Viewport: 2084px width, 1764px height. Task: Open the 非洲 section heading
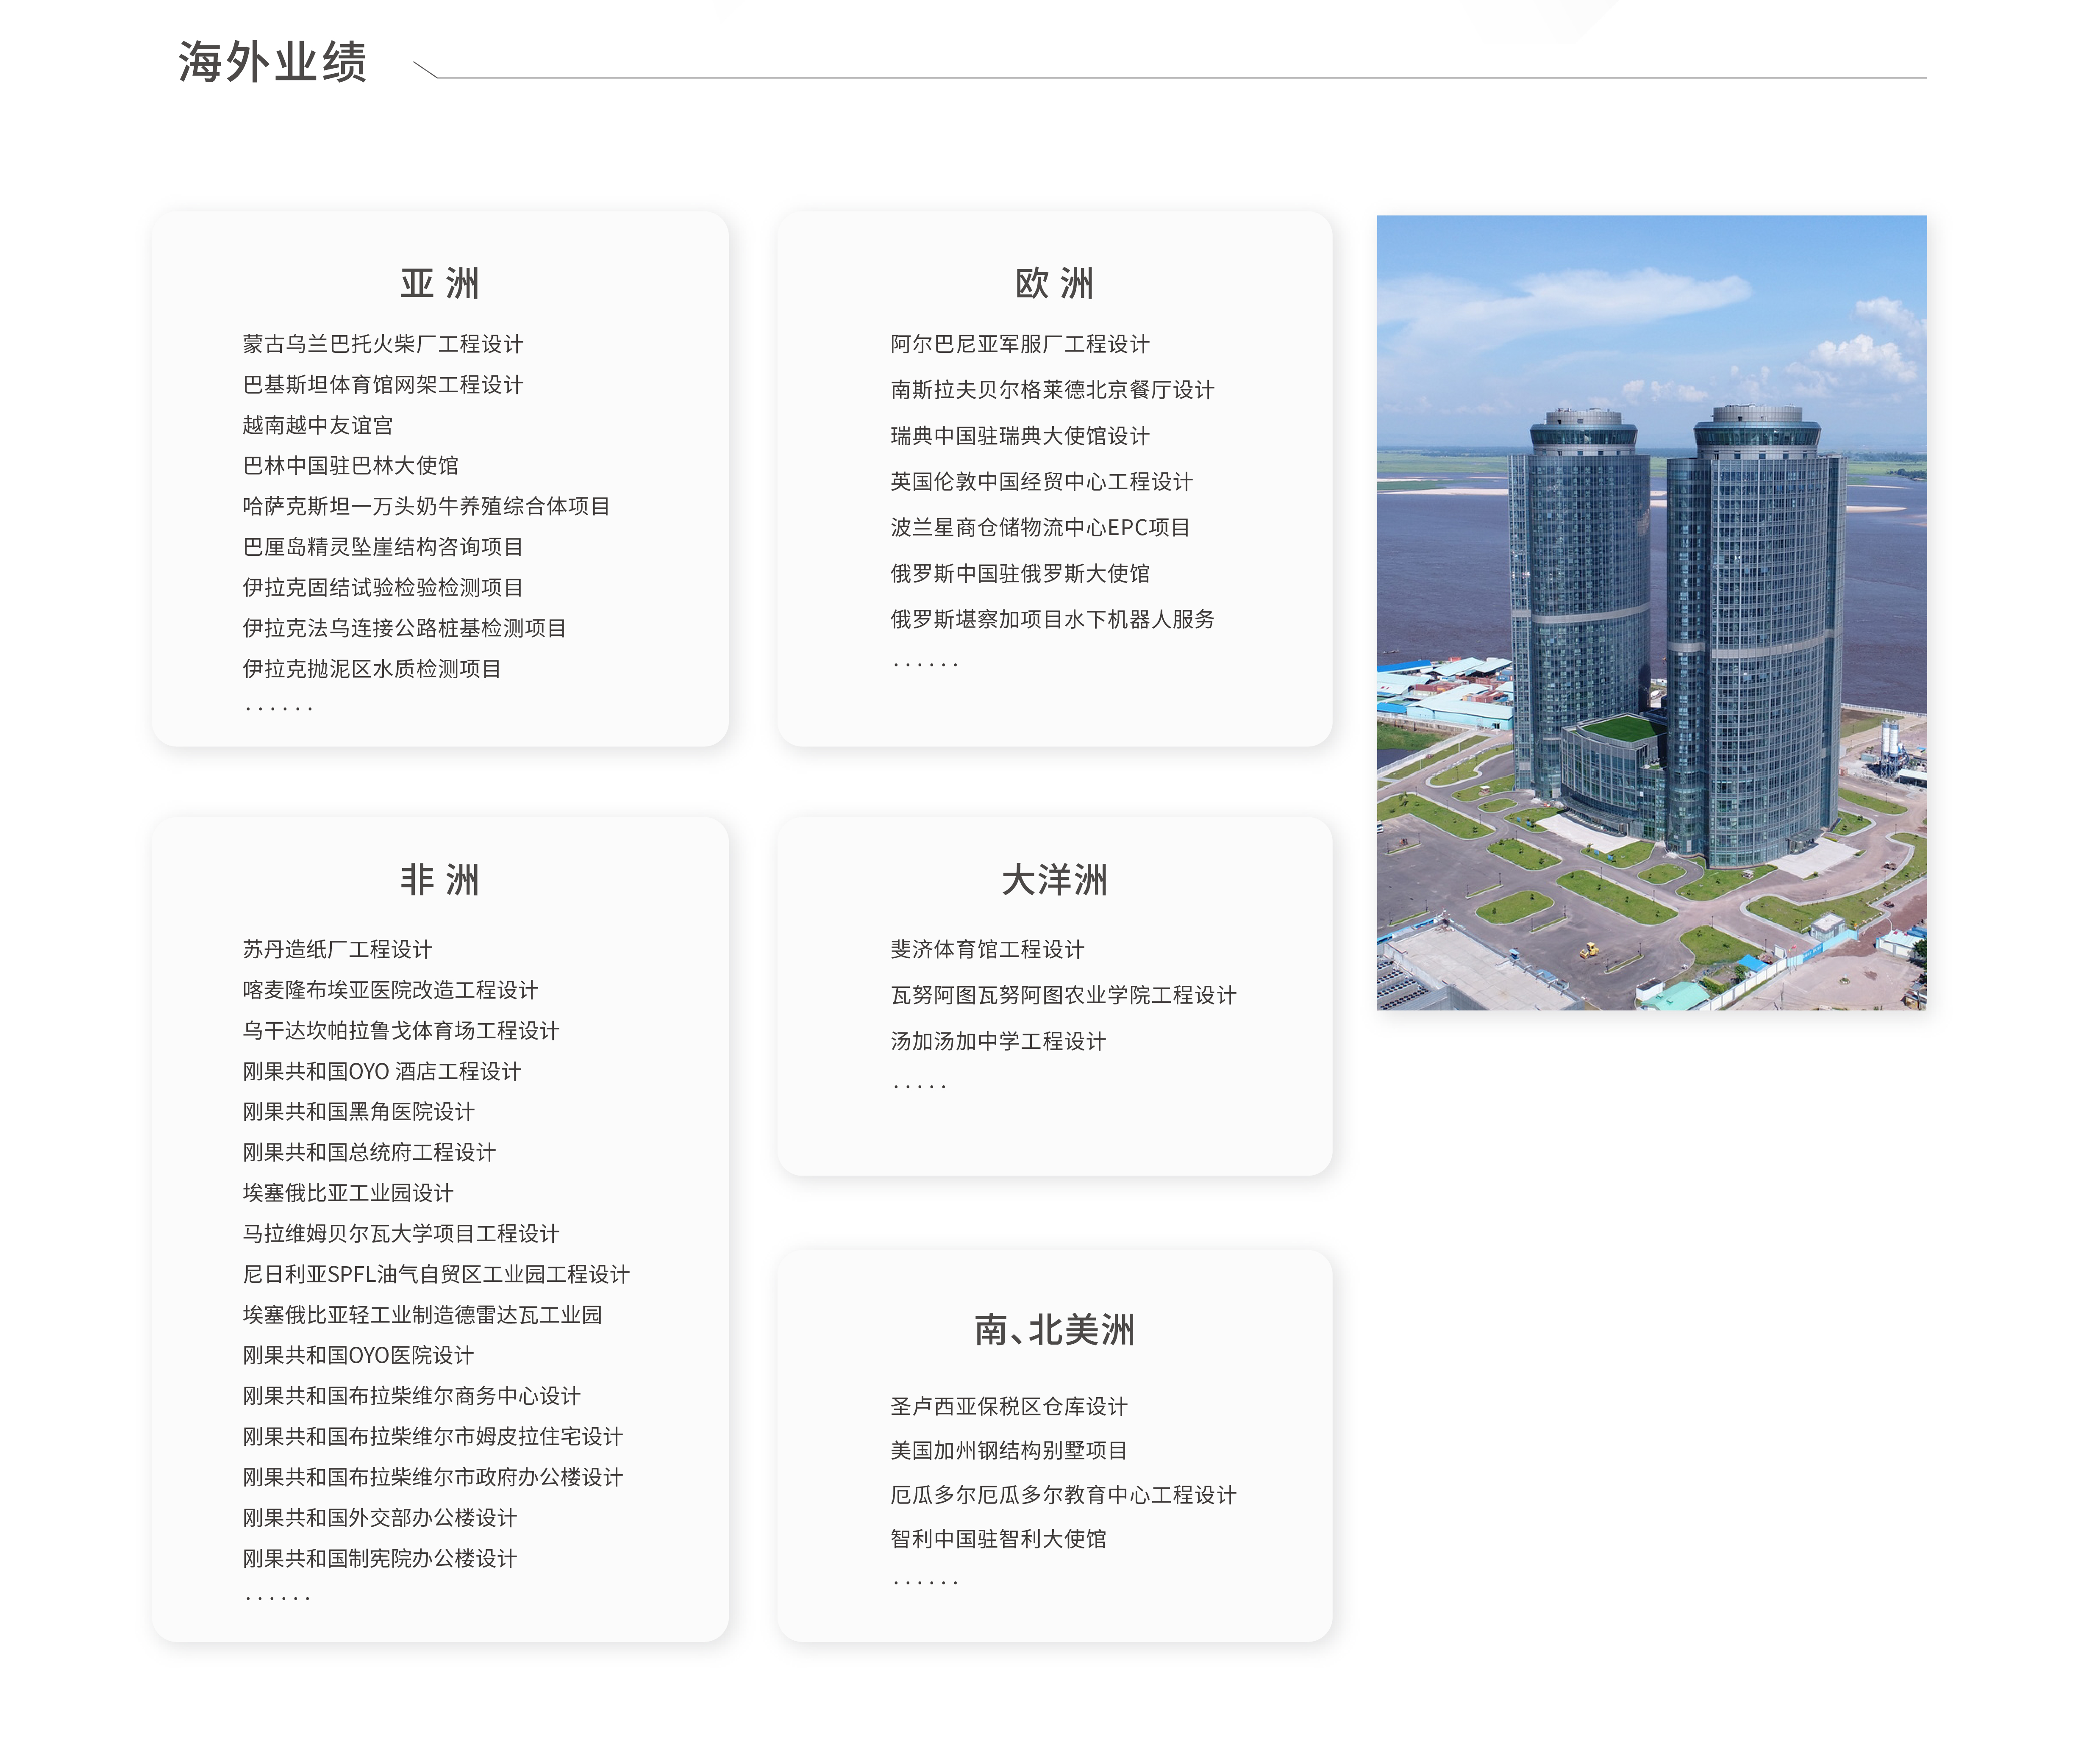tap(439, 880)
